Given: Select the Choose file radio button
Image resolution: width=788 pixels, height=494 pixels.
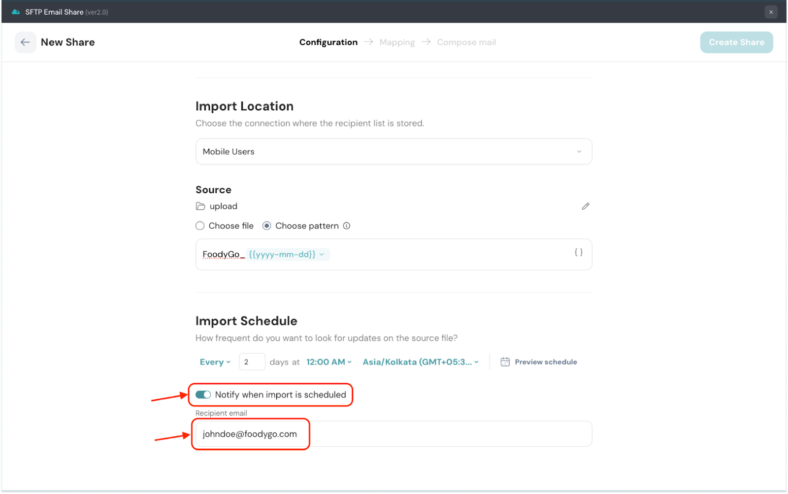Looking at the screenshot, I should tap(200, 226).
